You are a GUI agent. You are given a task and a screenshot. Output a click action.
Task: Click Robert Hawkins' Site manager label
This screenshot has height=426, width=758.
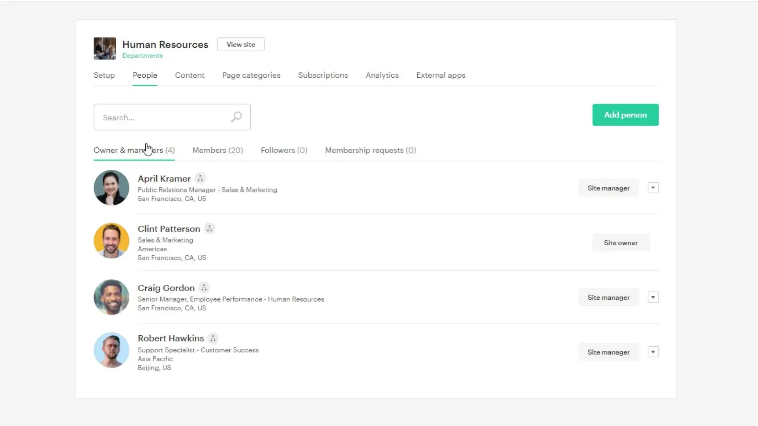[608, 352]
